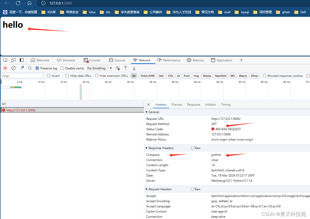
Task: Open the 华为进度查询 bookmark folder
Action: (127, 12)
